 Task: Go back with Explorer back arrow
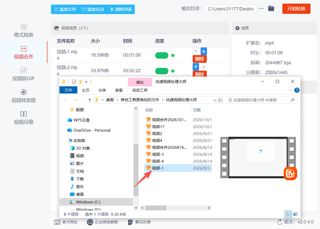[x=66, y=100]
